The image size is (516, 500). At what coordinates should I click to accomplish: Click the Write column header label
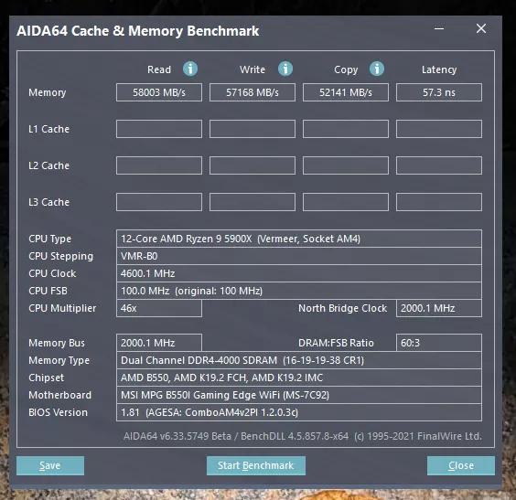tap(253, 69)
